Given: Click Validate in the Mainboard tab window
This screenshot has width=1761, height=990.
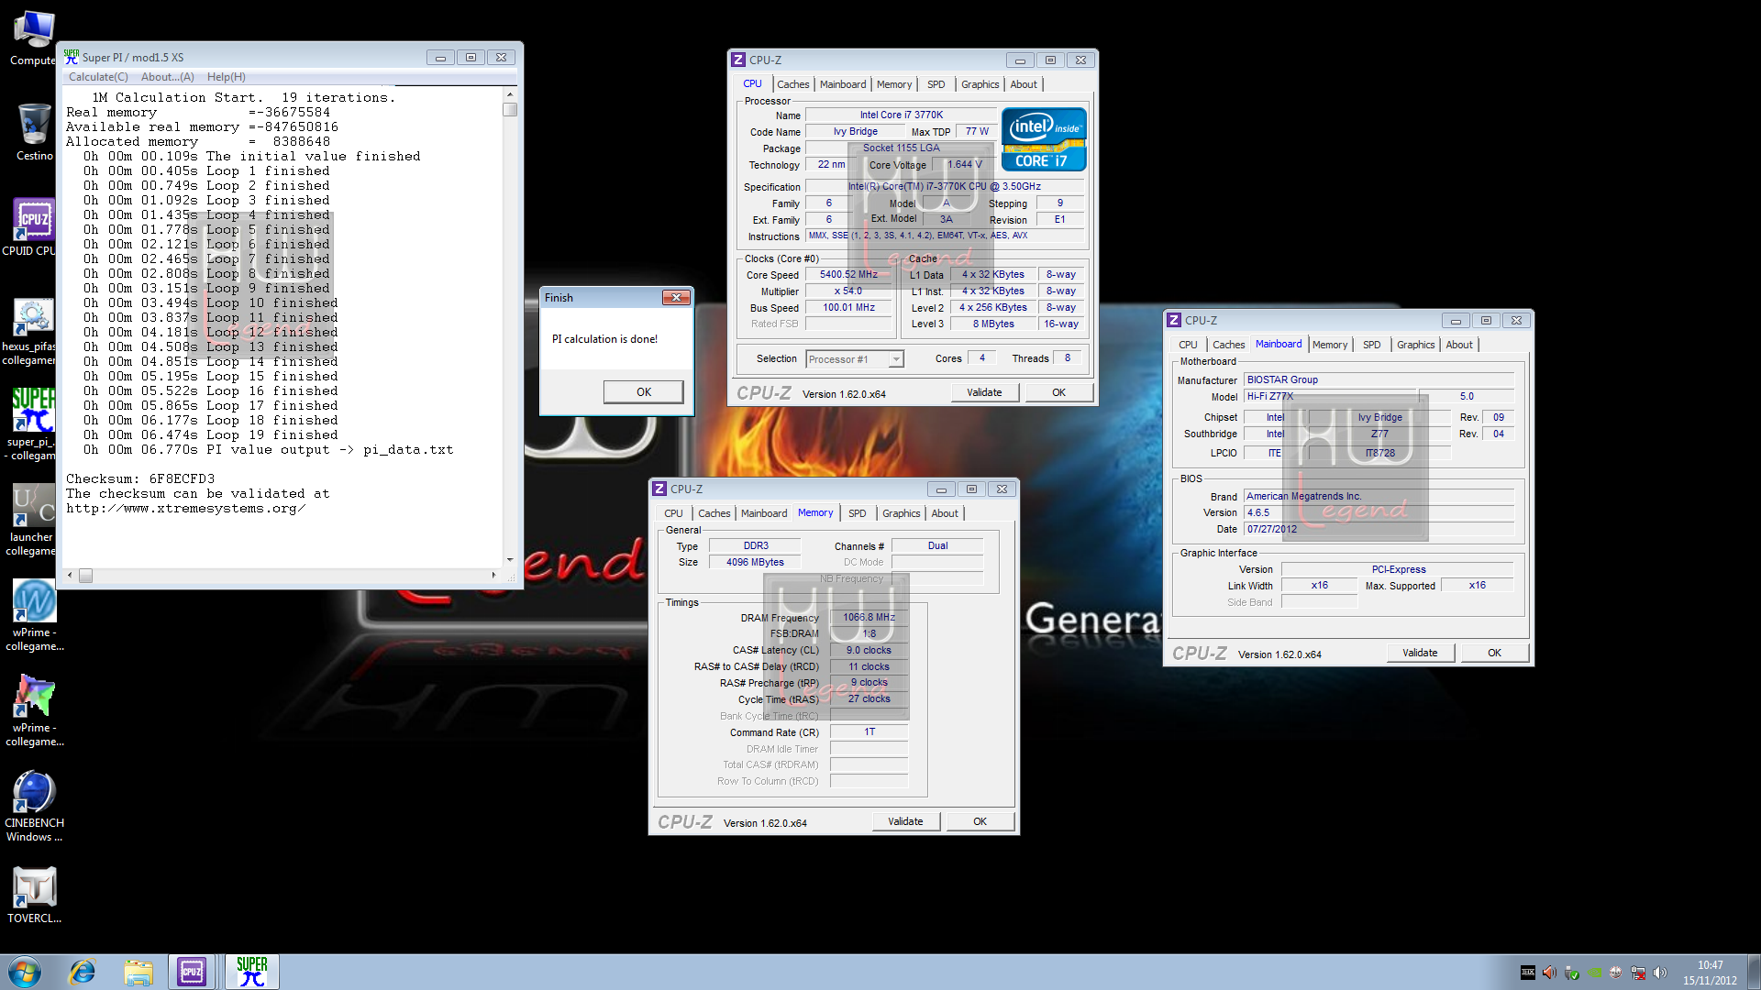Looking at the screenshot, I should [x=1420, y=653].
